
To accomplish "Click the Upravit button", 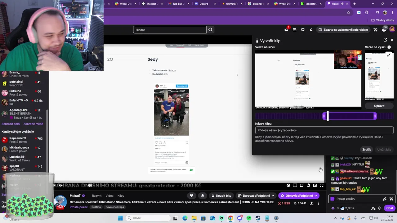I will (x=379, y=106).
